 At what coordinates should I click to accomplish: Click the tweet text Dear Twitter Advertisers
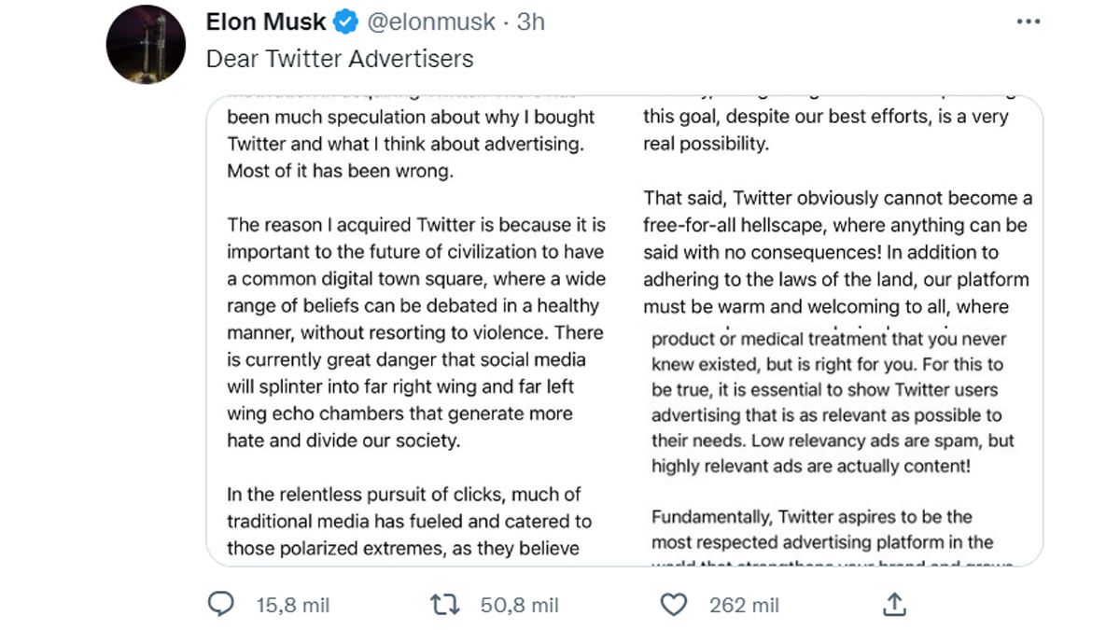(342, 58)
